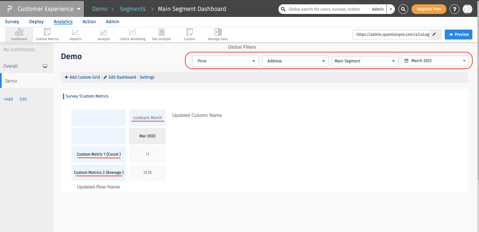Open the help question mark icon
This screenshot has width=479, height=232.
454,9
